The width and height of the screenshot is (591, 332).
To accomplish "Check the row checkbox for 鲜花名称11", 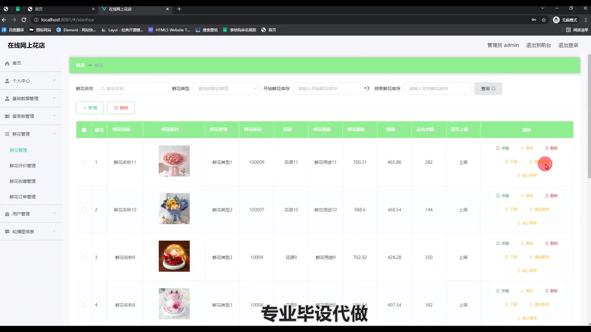I will (83, 162).
